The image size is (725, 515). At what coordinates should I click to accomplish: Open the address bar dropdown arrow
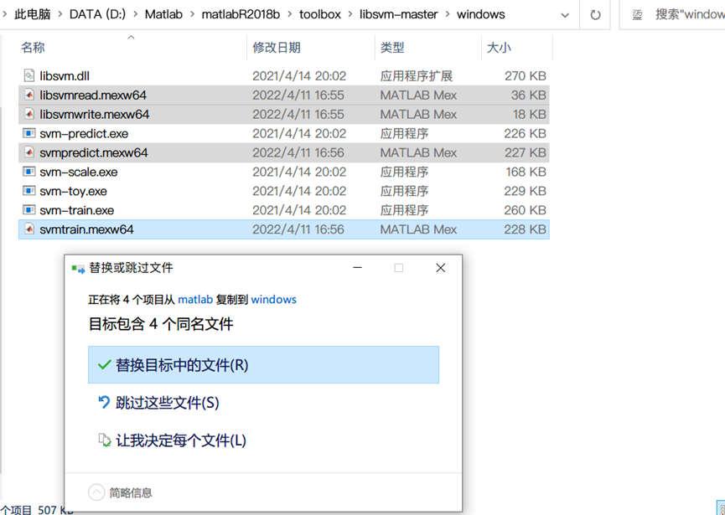click(565, 14)
